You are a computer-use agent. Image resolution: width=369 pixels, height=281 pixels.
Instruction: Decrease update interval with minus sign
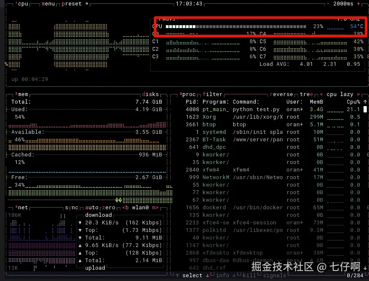[x=328, y=4]
